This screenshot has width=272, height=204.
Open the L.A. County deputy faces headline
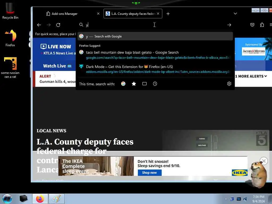pyautogui.click(x=85, y=155)
